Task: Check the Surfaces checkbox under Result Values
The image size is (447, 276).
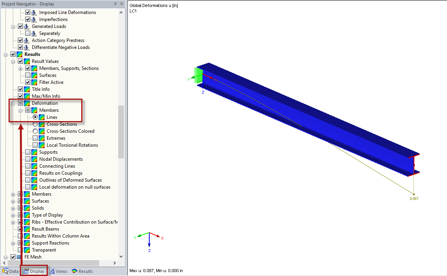Action: [x=28, y=75]
